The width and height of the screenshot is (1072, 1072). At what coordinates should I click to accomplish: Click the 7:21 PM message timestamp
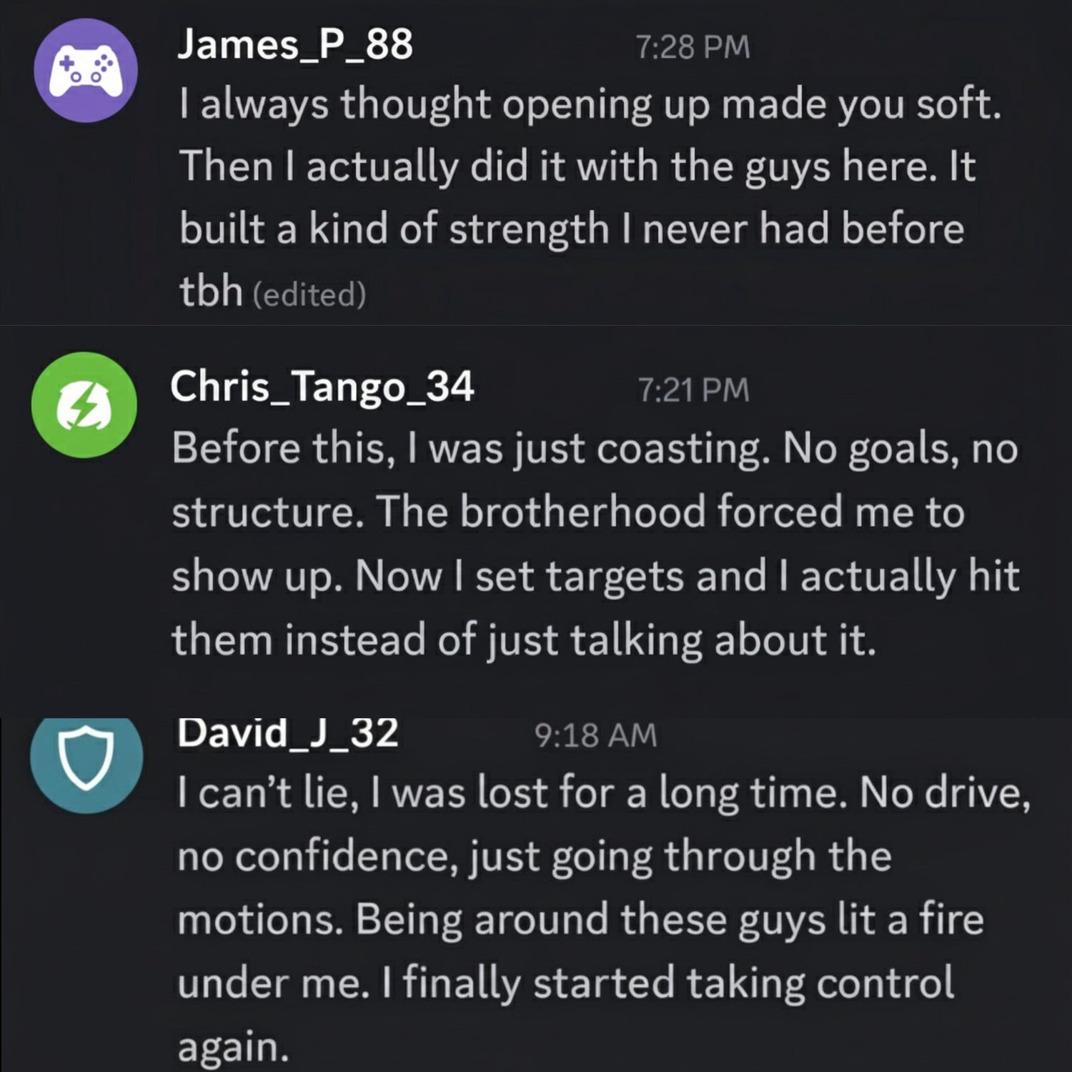tap(693, 390)
